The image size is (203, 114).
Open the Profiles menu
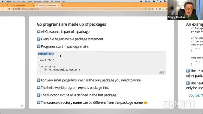(46, 1)
